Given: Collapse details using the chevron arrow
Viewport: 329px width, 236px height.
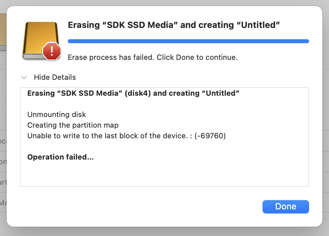Looking at the screenshot, I should pos(24,77).
